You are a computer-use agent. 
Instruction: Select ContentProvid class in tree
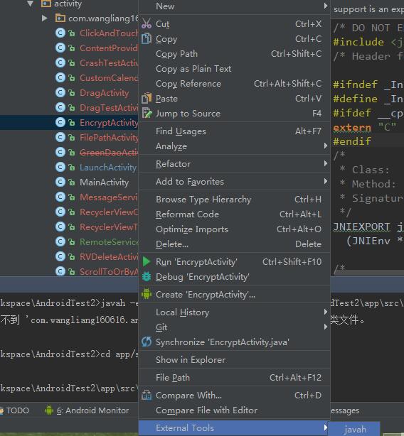tap(109, 48)
